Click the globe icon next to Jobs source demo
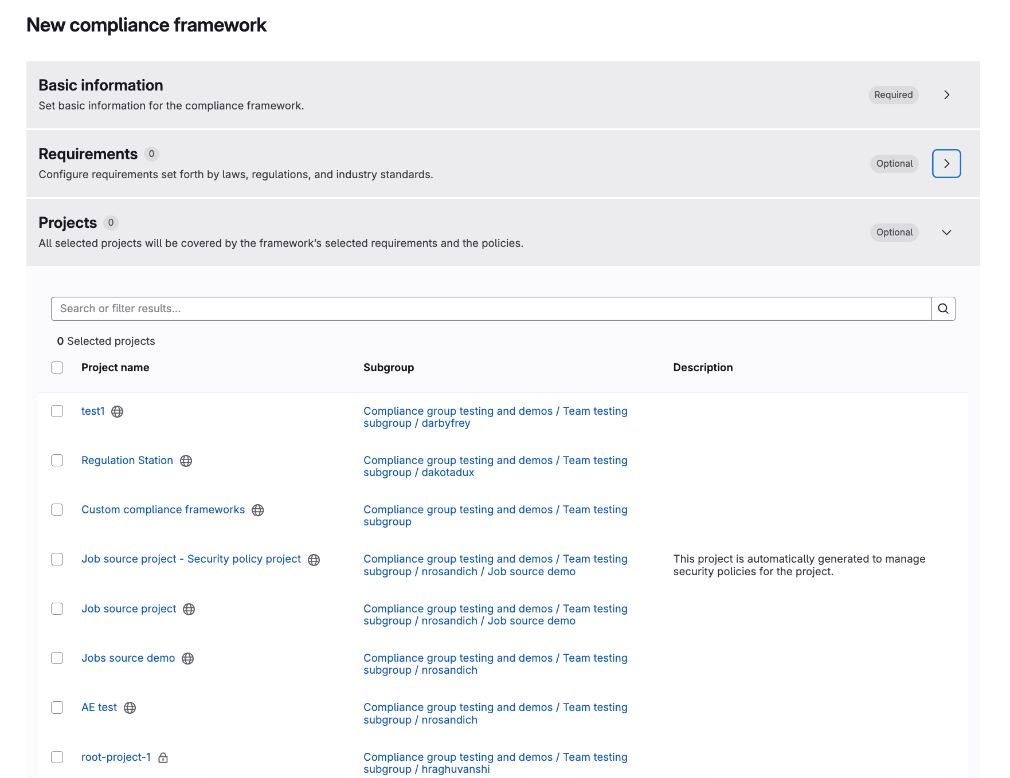This screenshot has width=1010, height=778. coord(188,658)
